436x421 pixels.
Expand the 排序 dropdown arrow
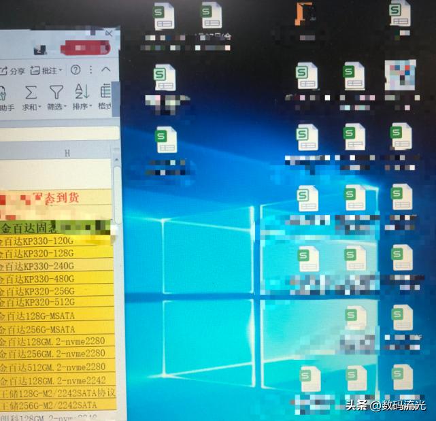(x=90, y=107)
